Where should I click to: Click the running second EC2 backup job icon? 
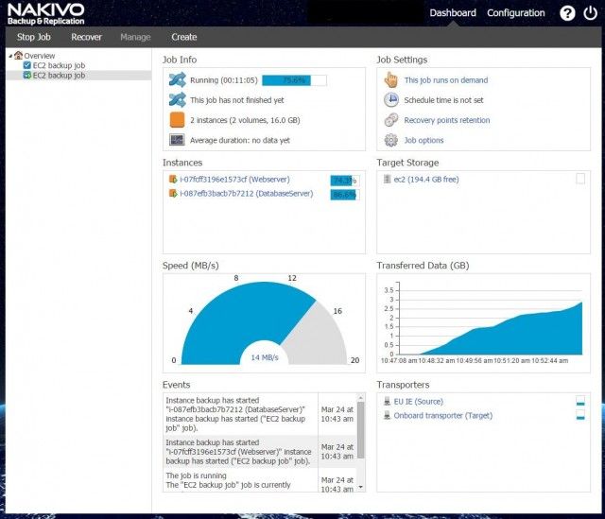pyautogui.click(x=27, y=76)
